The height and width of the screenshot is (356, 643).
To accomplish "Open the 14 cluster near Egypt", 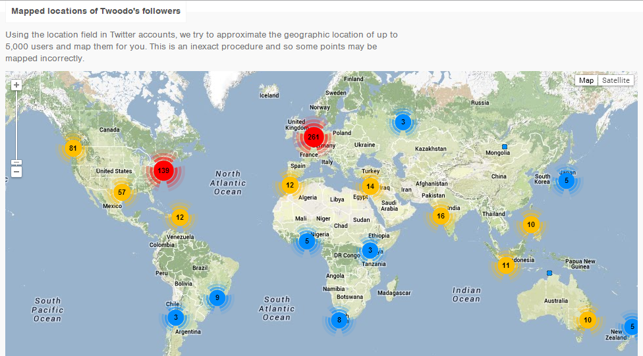I will (x=370, y=186).
